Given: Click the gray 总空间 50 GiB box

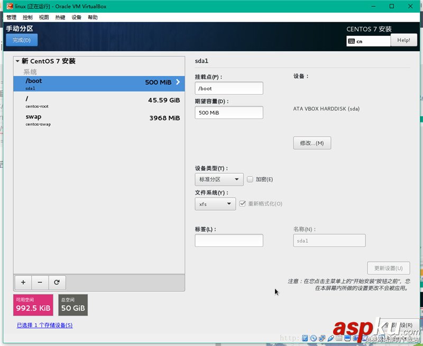Looking at the screenshot, I should [73, 305].
